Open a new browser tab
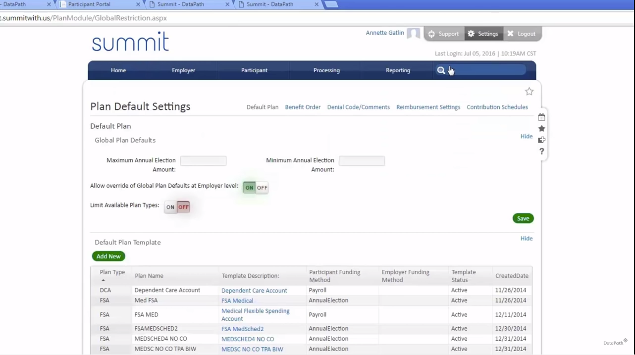The height and width of the screenshot is (355, 635). (x=331, y=4)
